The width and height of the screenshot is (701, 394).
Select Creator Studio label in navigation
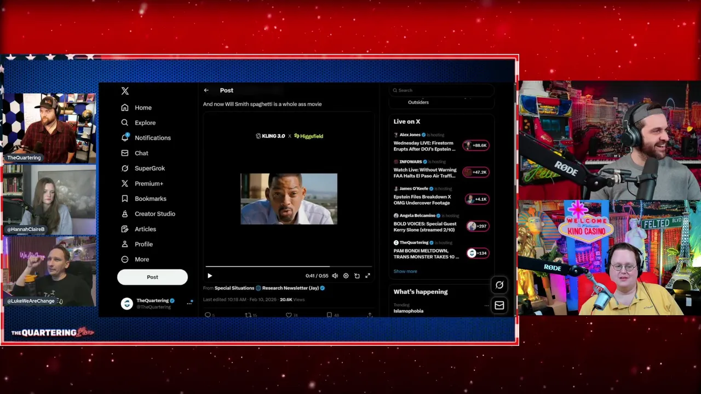pos(155,214)
